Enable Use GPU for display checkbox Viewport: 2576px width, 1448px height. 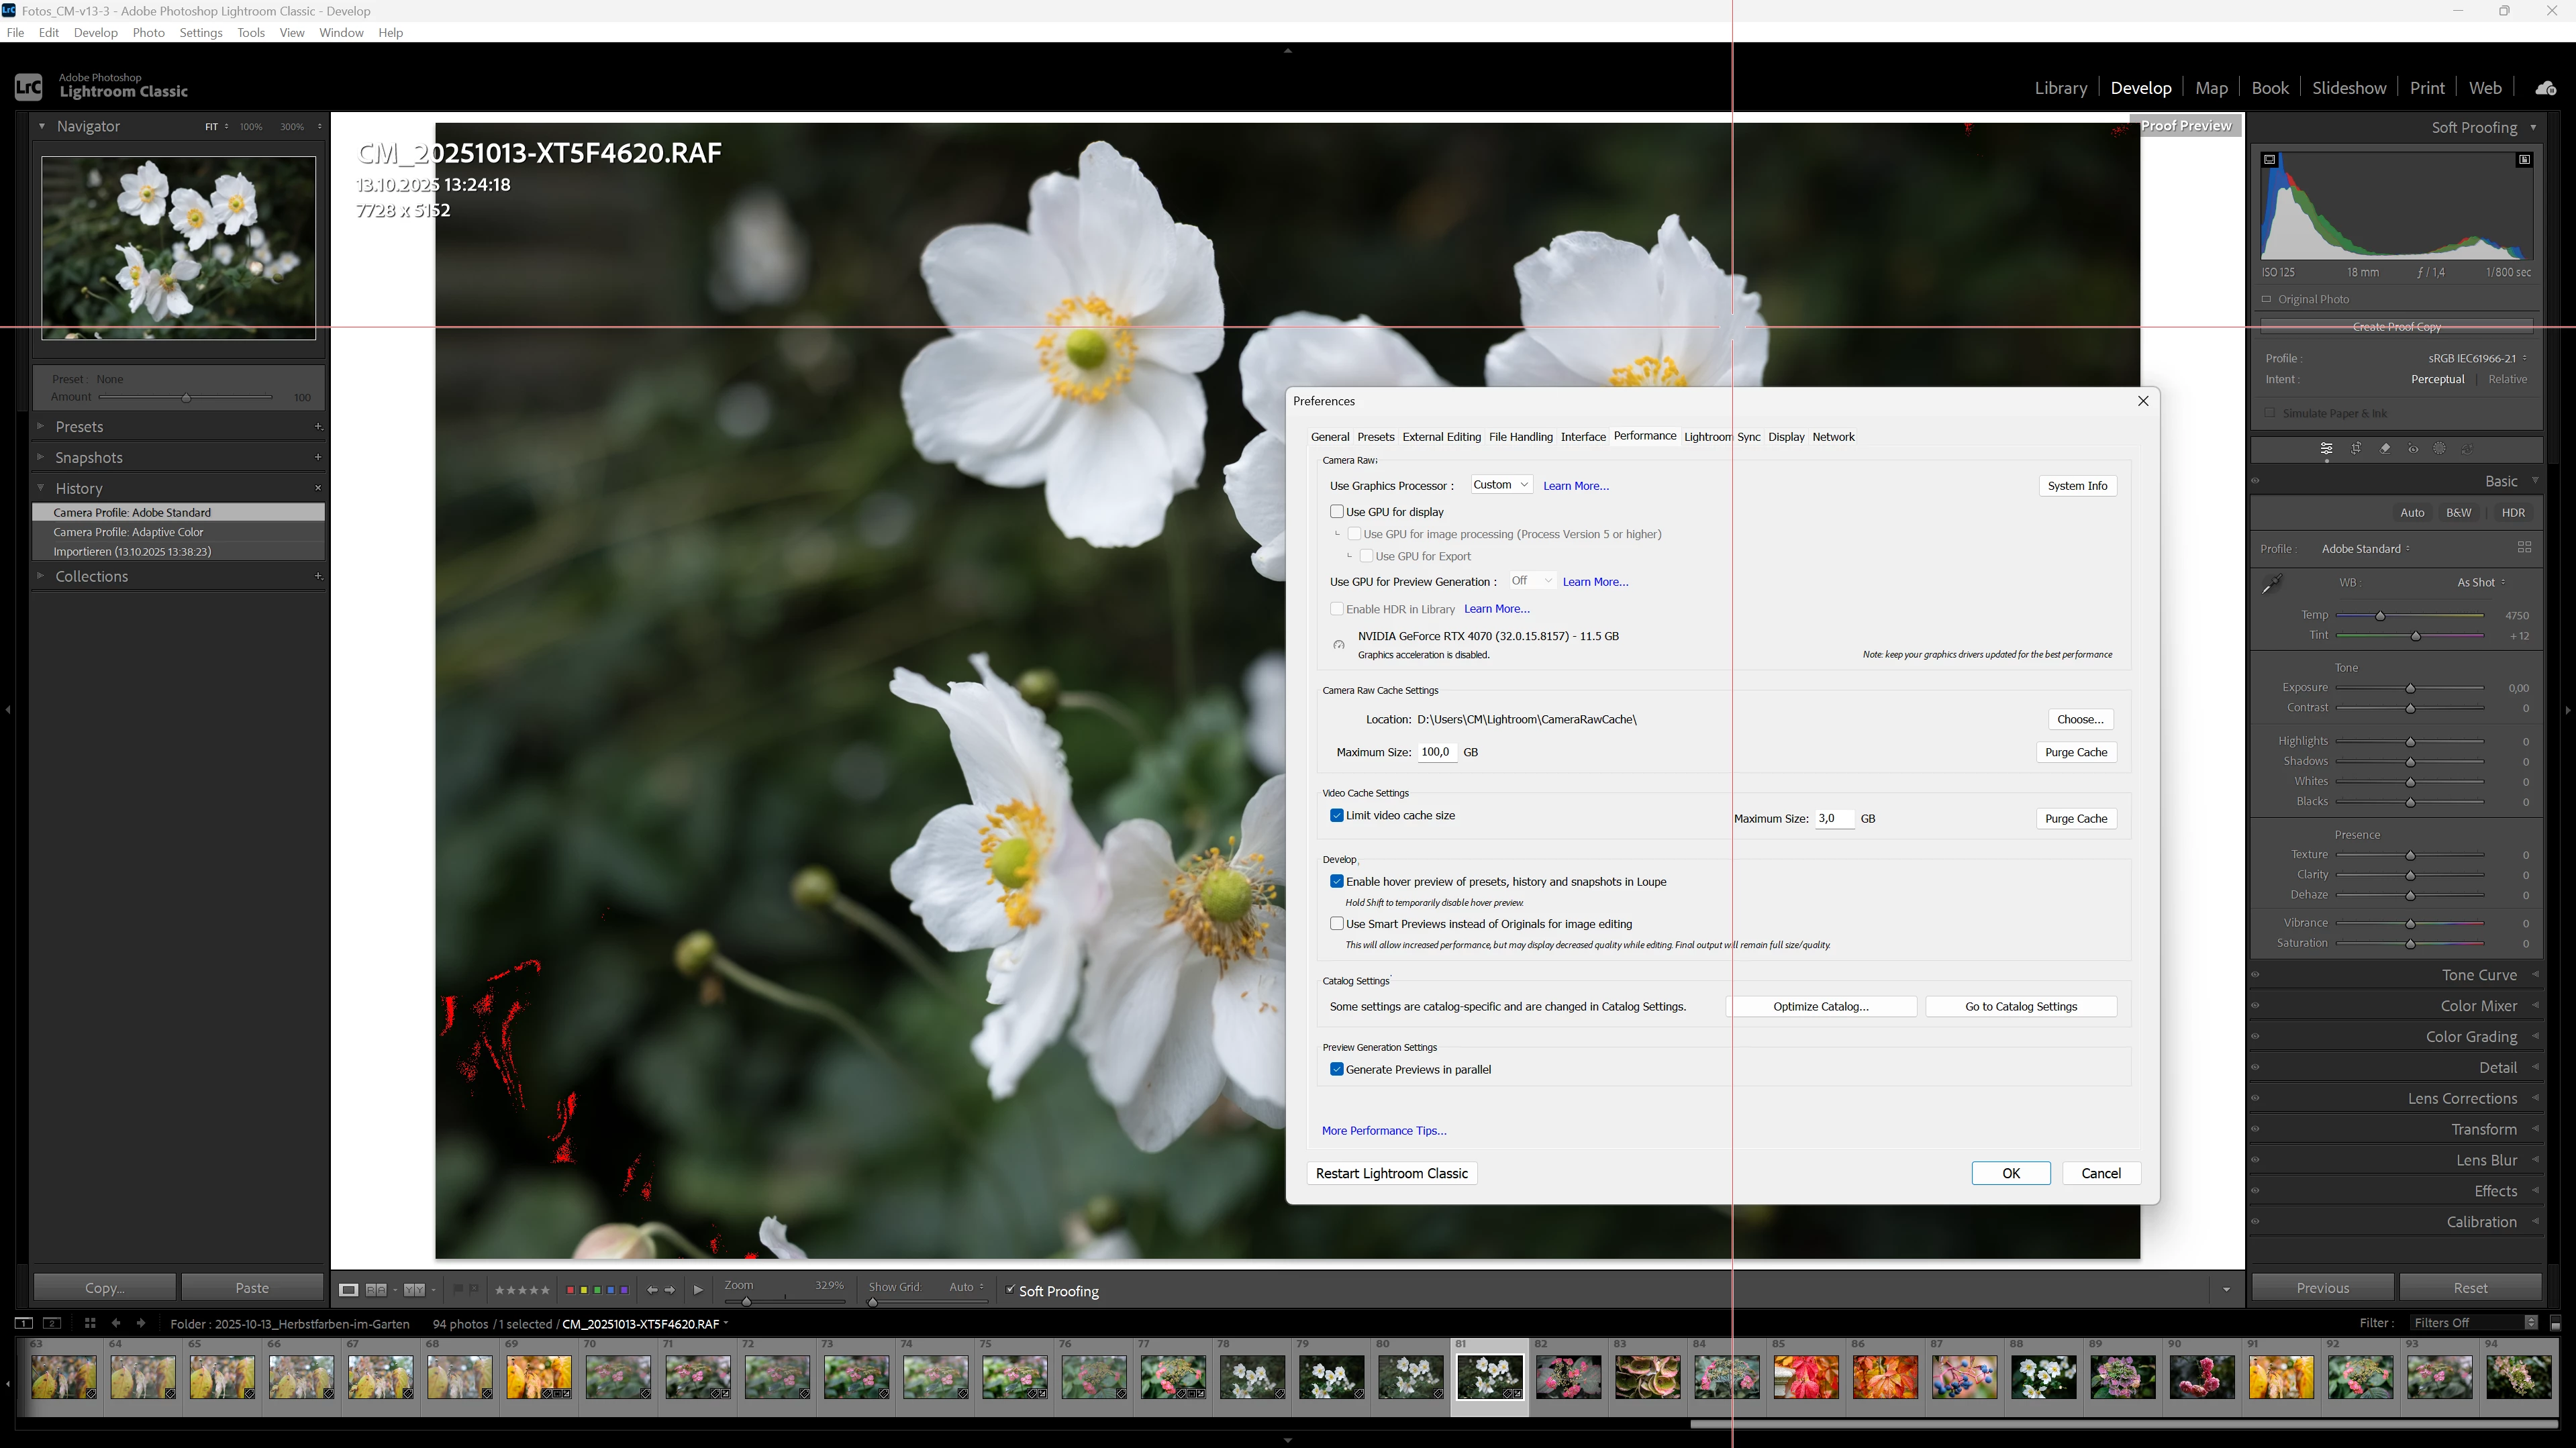coord(1336,511)
